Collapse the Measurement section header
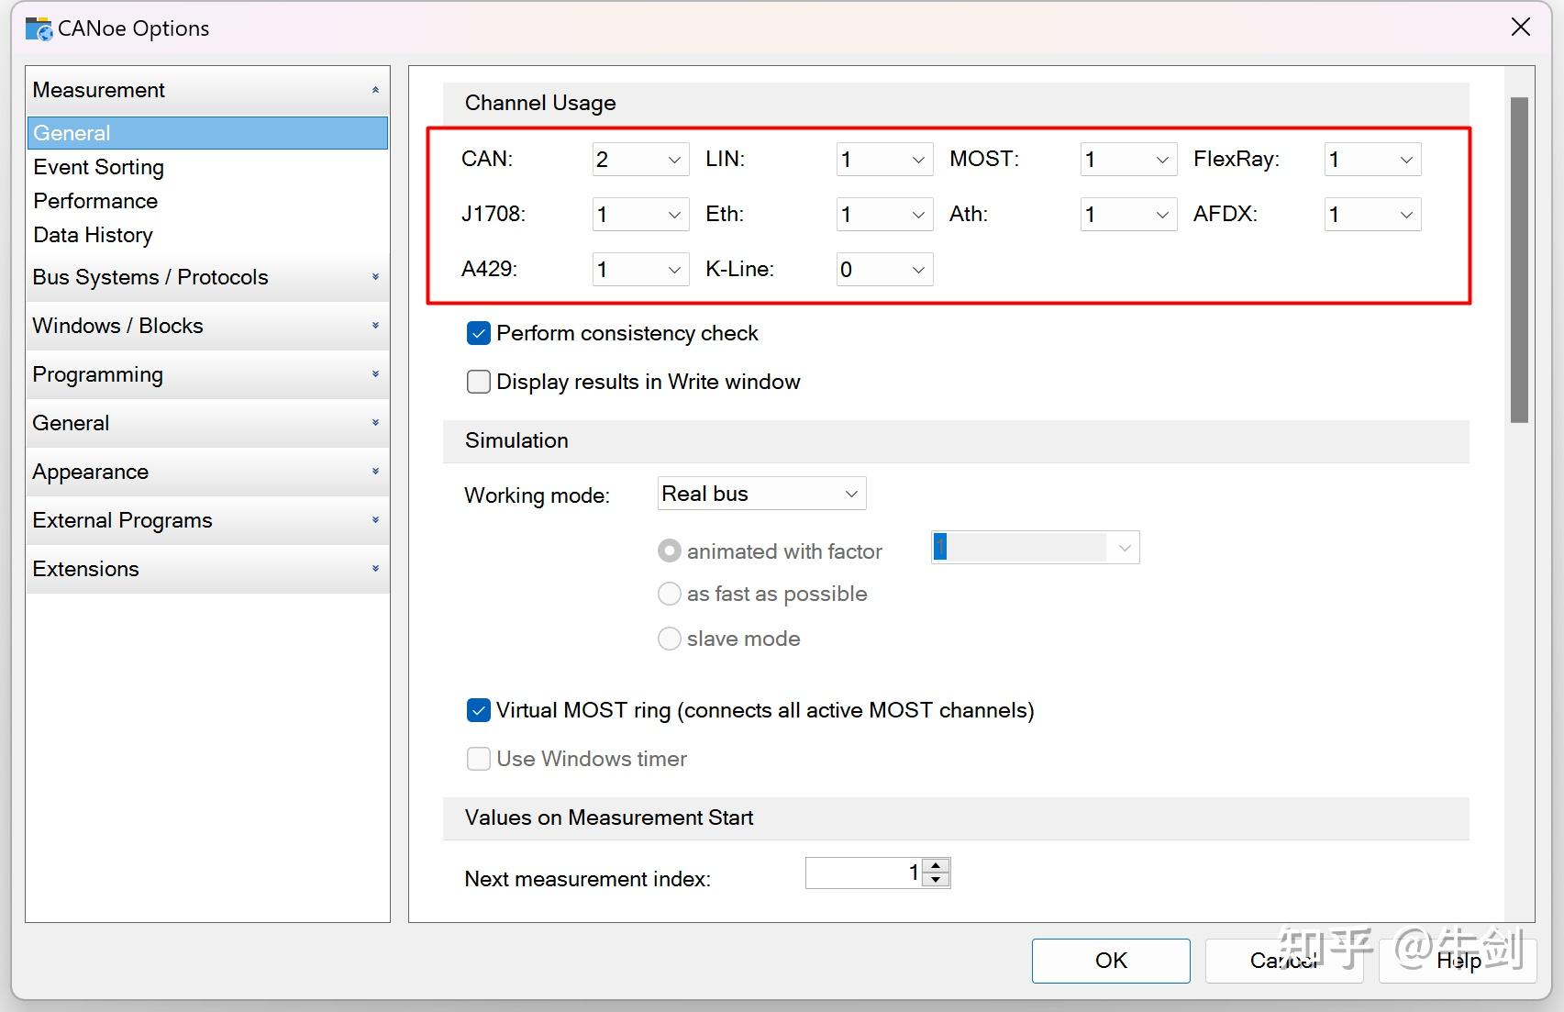 pyautogui.click(x=207, y=90)
